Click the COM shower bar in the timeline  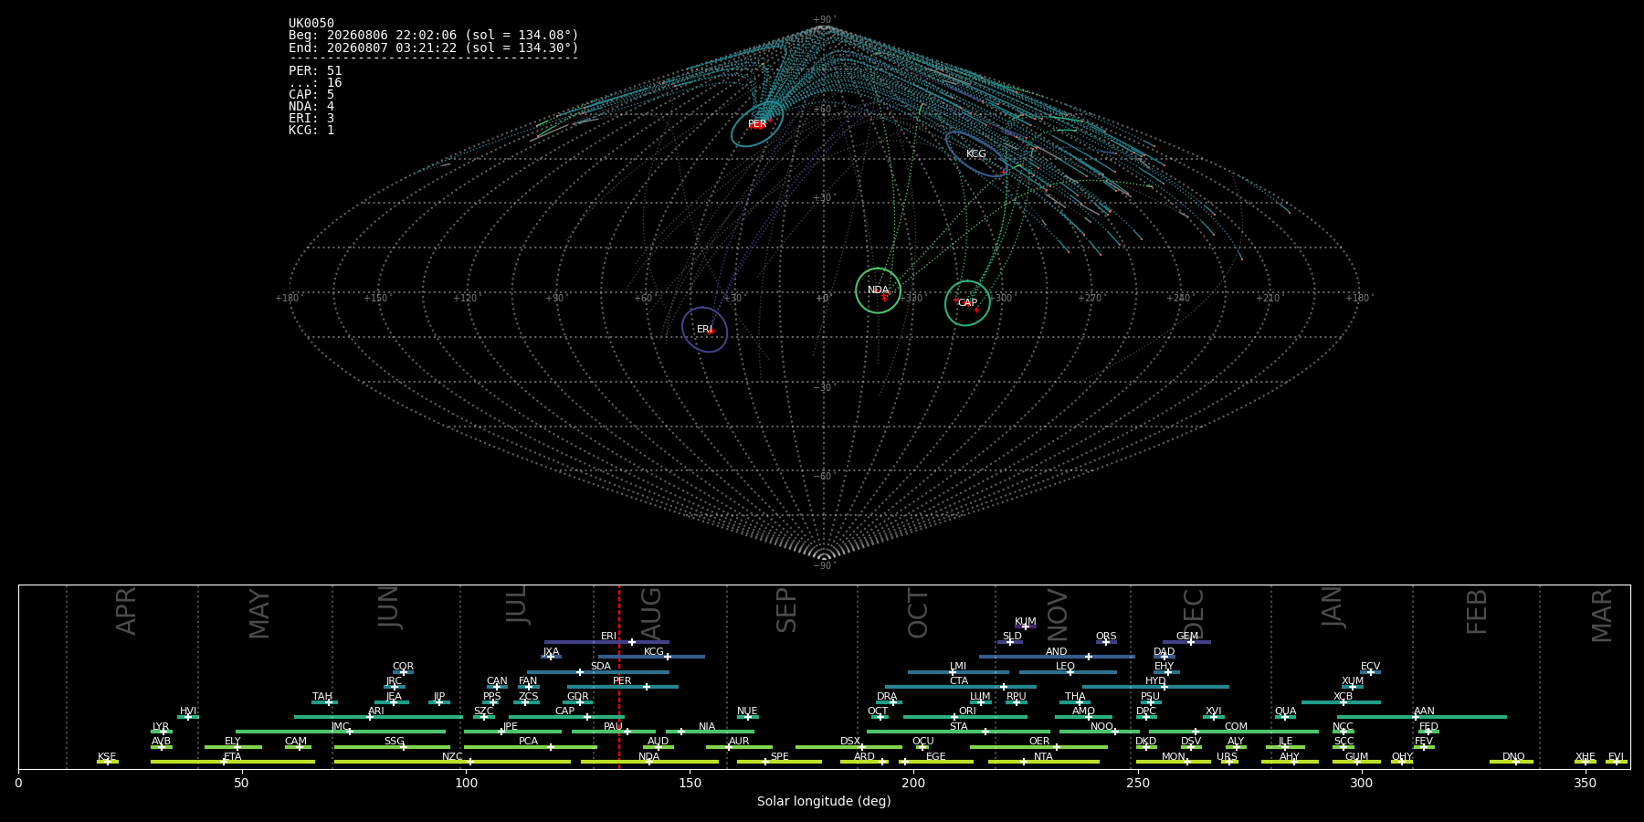click(x=1236, y=732)
